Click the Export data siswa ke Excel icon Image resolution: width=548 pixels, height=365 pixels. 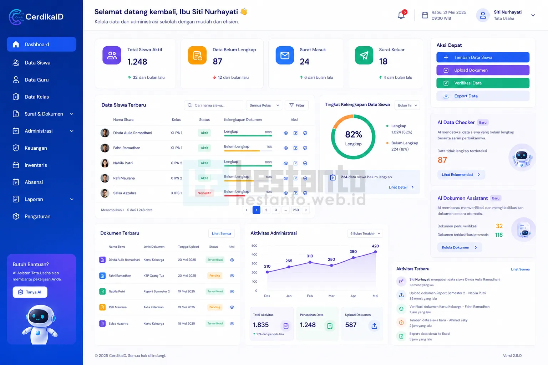[401, 336]
